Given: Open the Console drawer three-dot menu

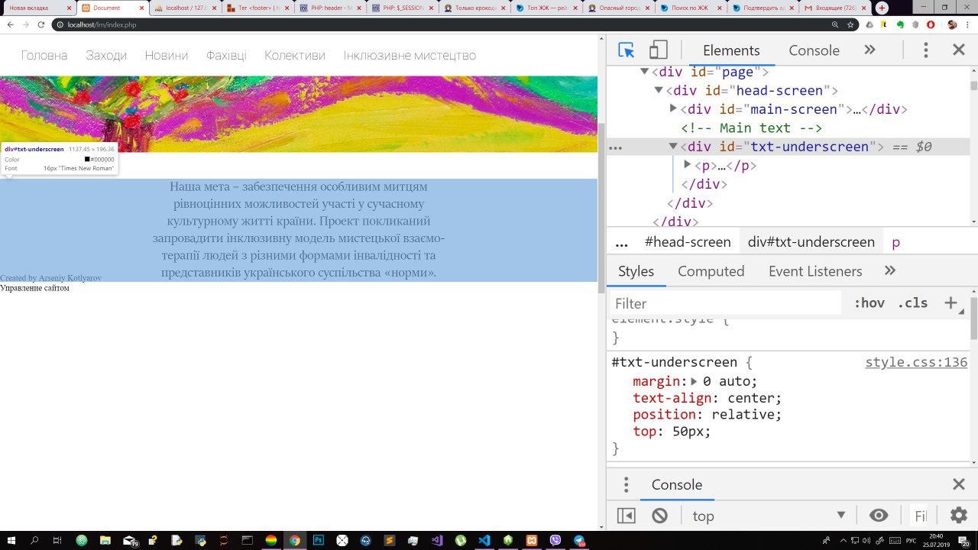Looking at the screenshot, I should pos(626,485).
